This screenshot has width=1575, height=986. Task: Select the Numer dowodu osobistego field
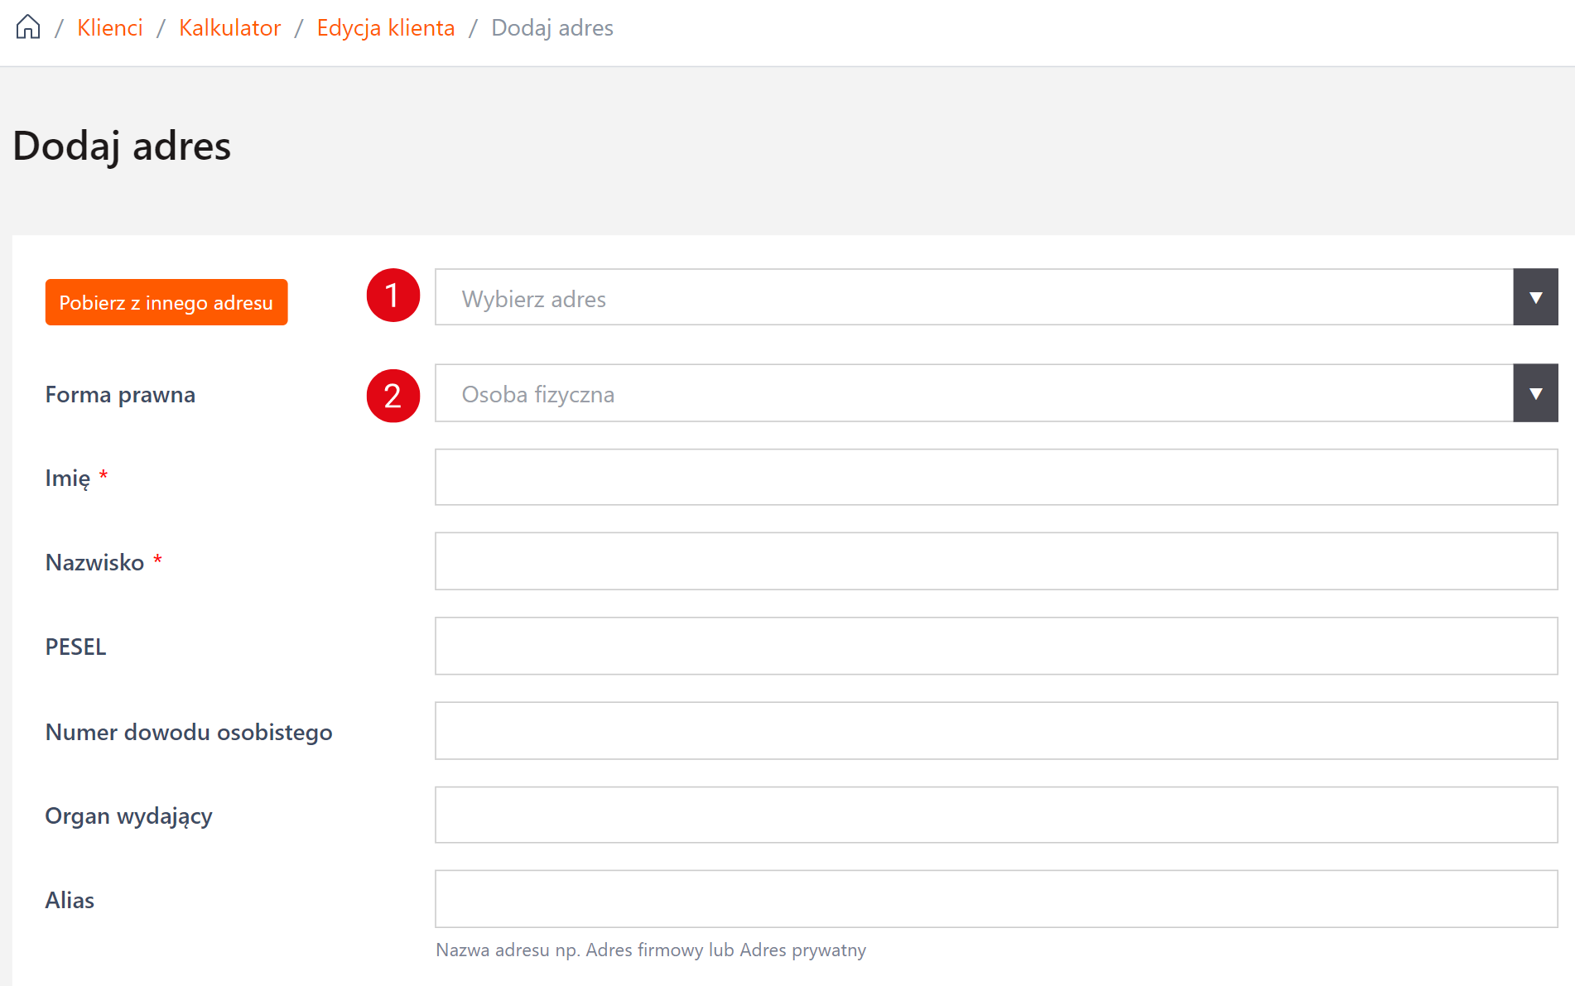coord(995,731)
